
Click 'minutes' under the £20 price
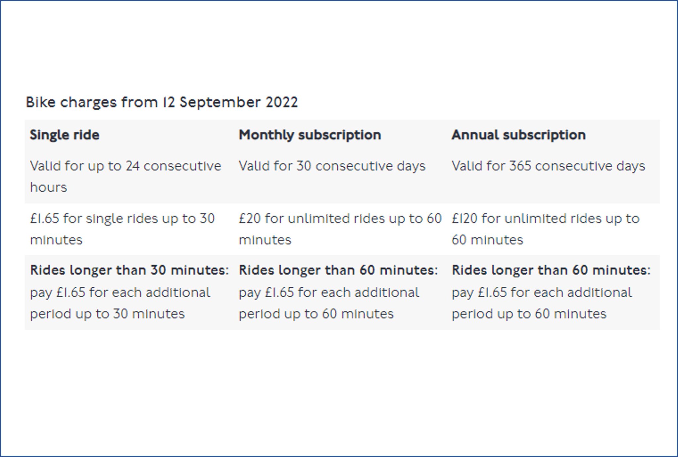[265, 240]
